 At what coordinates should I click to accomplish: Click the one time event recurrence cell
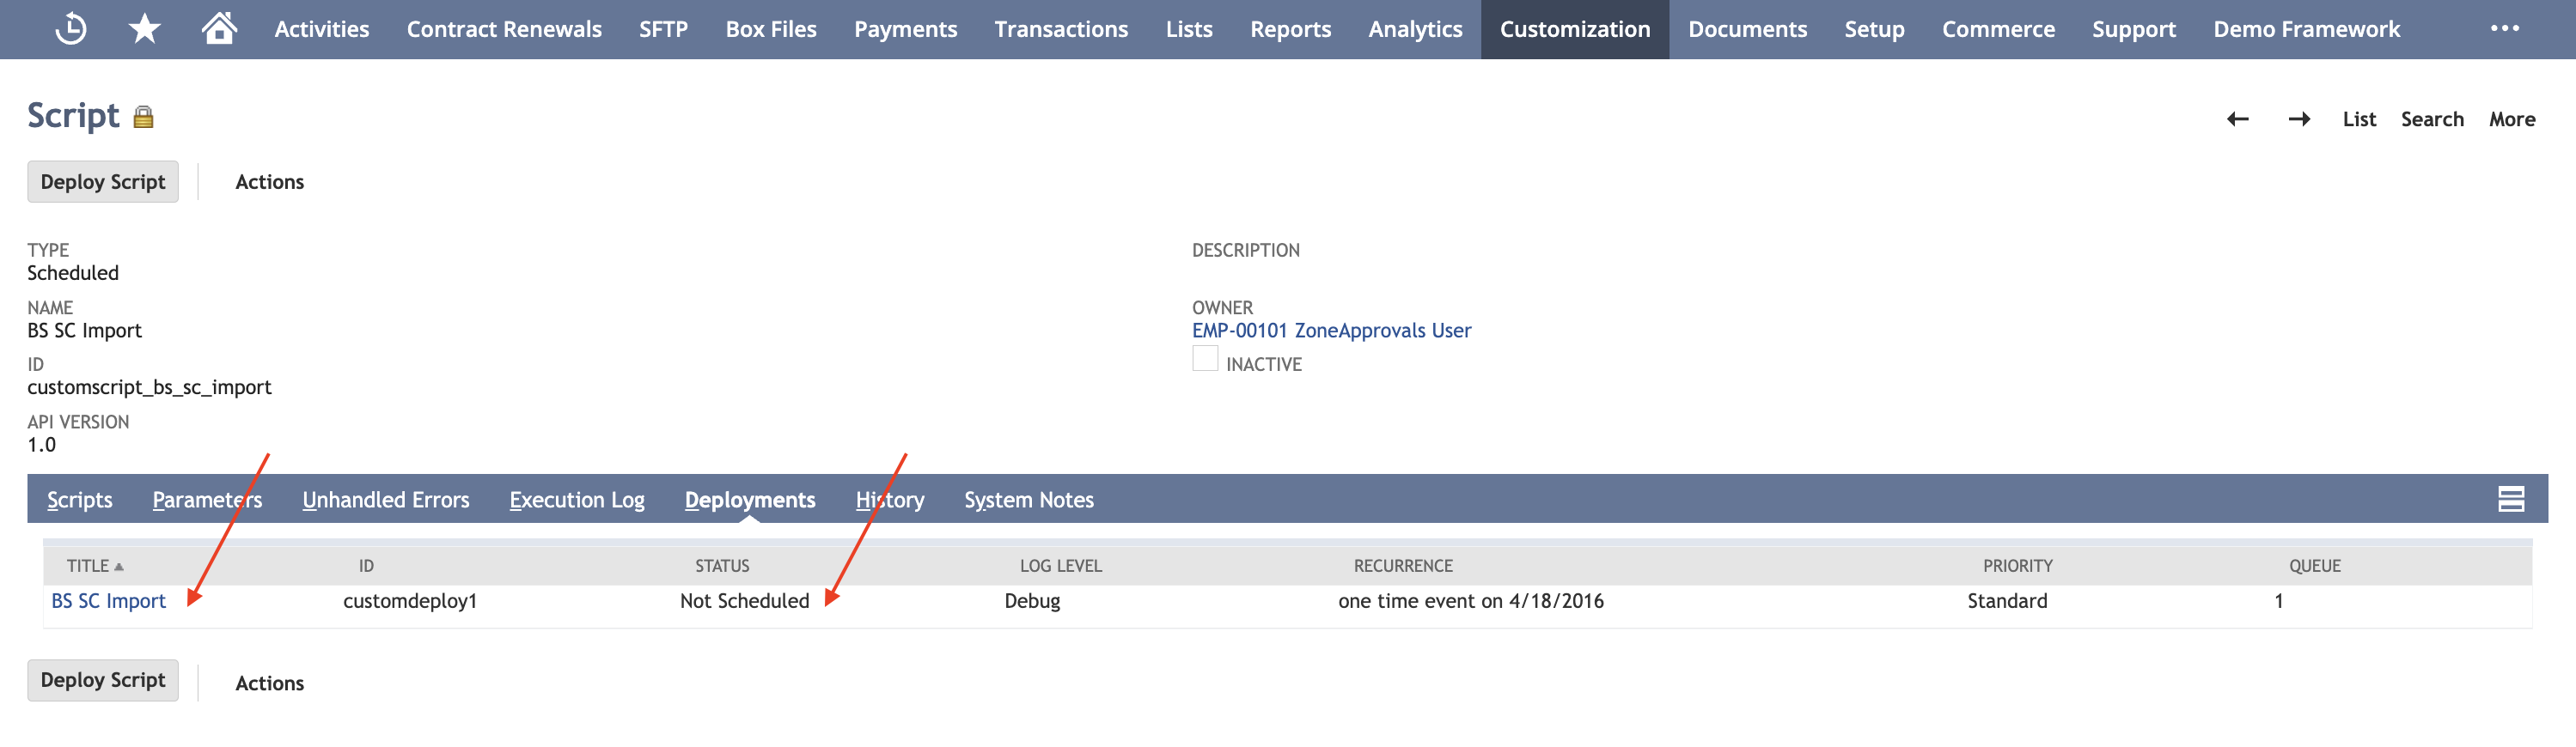point(1470,601)
